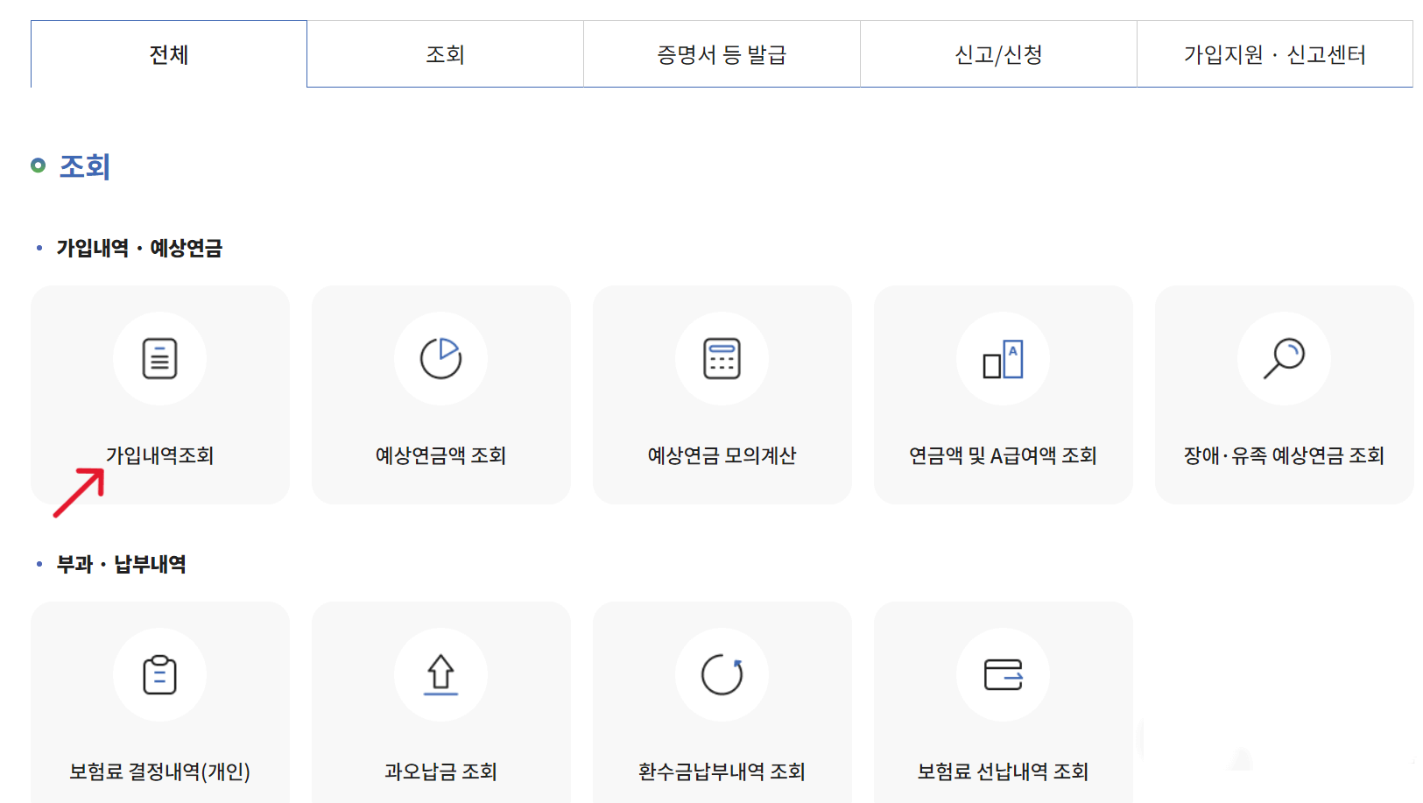Select the card icon for 보험료 선납내역 조회
Screen dimensions: 1423x803
pyautogui.click(x=1004, y=674)
